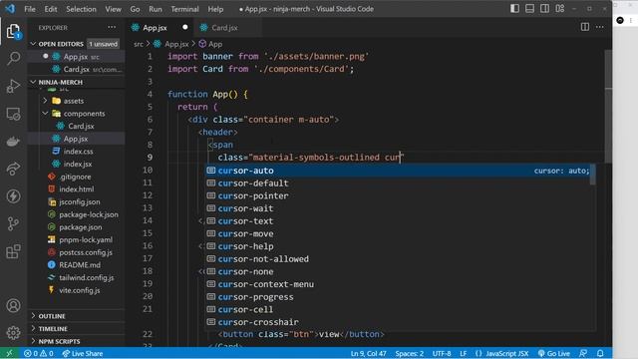Open the Thunder Client lightning icon

(13, 196)
